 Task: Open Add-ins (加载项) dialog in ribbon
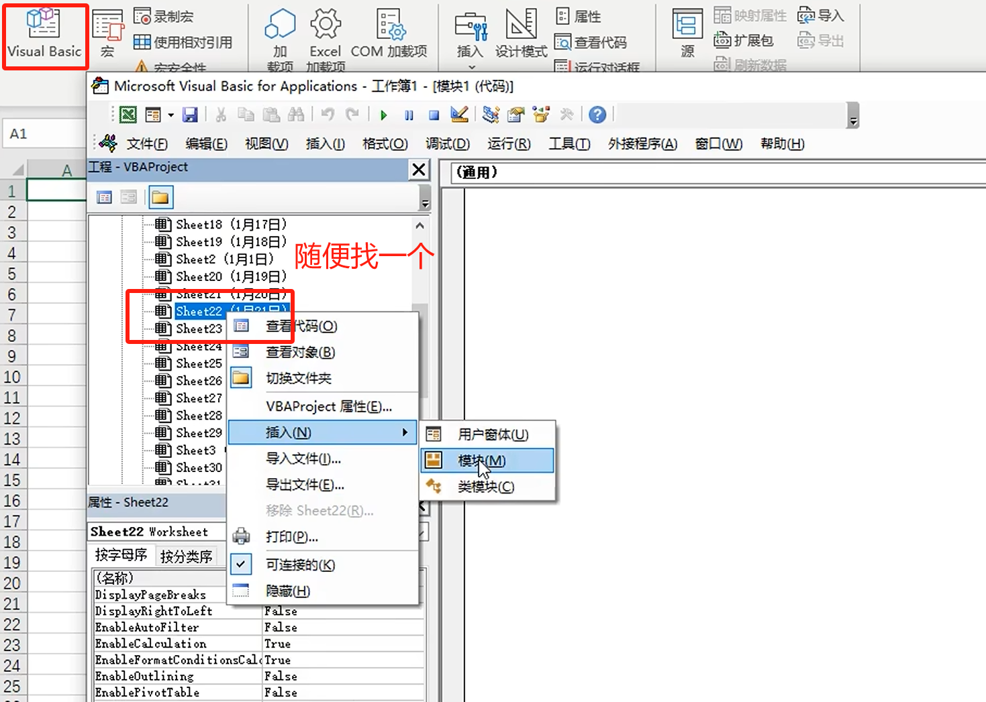(280, 39)
